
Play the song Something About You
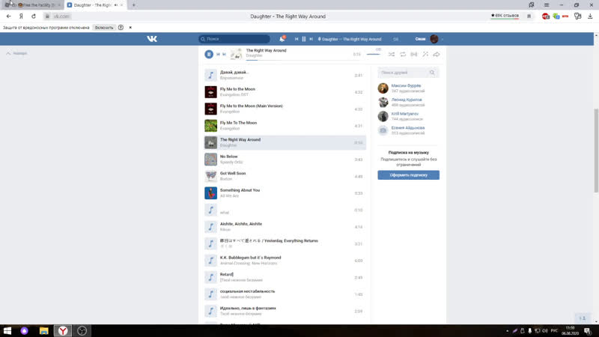[x=240, y=190]
